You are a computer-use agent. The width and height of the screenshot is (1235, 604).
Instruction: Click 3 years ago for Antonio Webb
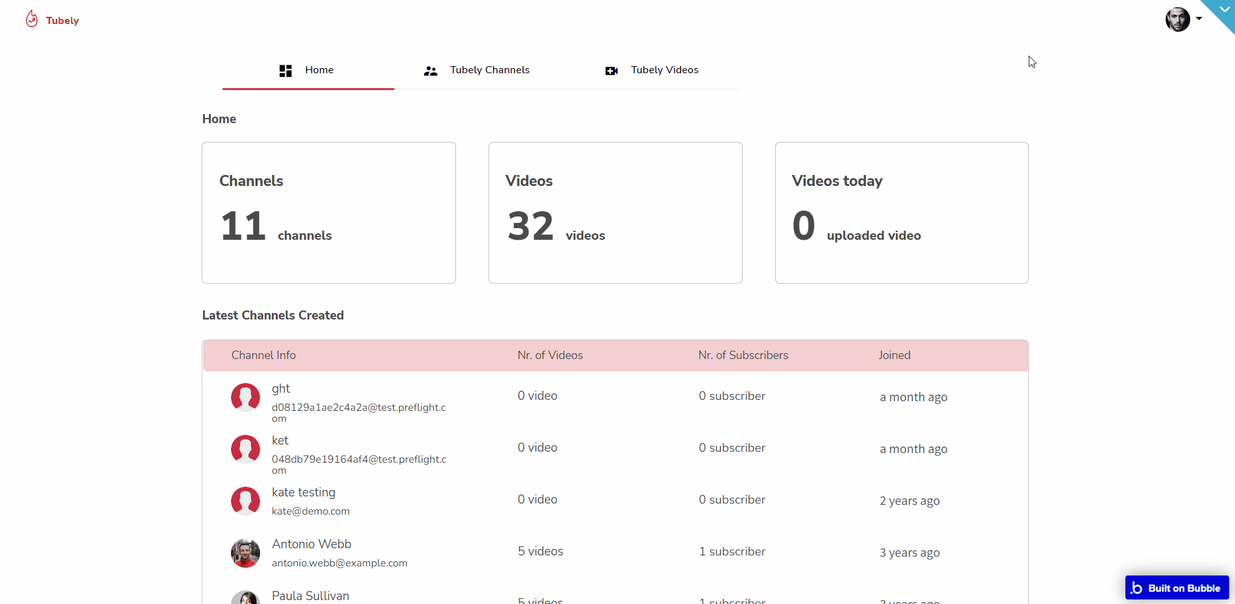[x=909, y=553]
